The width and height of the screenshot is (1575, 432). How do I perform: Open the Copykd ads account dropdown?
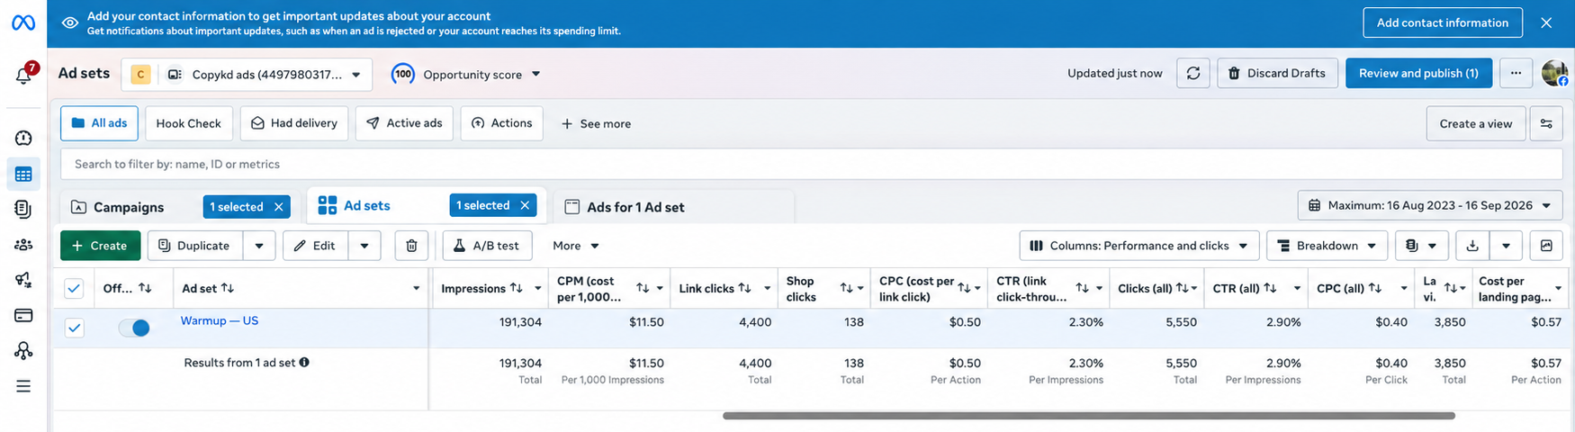[x=247, y=75]
